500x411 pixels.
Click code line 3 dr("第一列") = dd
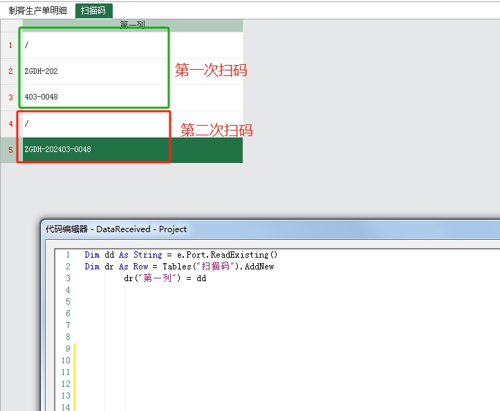(x=165, y=278)
